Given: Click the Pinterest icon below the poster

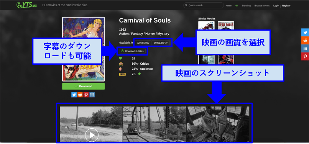Looking at the screenshot, I should [x=86, y=95].
